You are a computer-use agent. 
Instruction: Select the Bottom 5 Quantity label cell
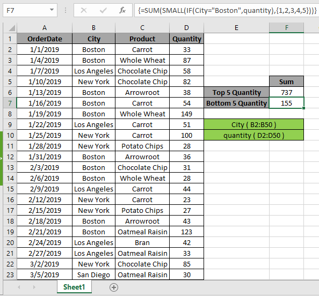[x=236, y=103]
